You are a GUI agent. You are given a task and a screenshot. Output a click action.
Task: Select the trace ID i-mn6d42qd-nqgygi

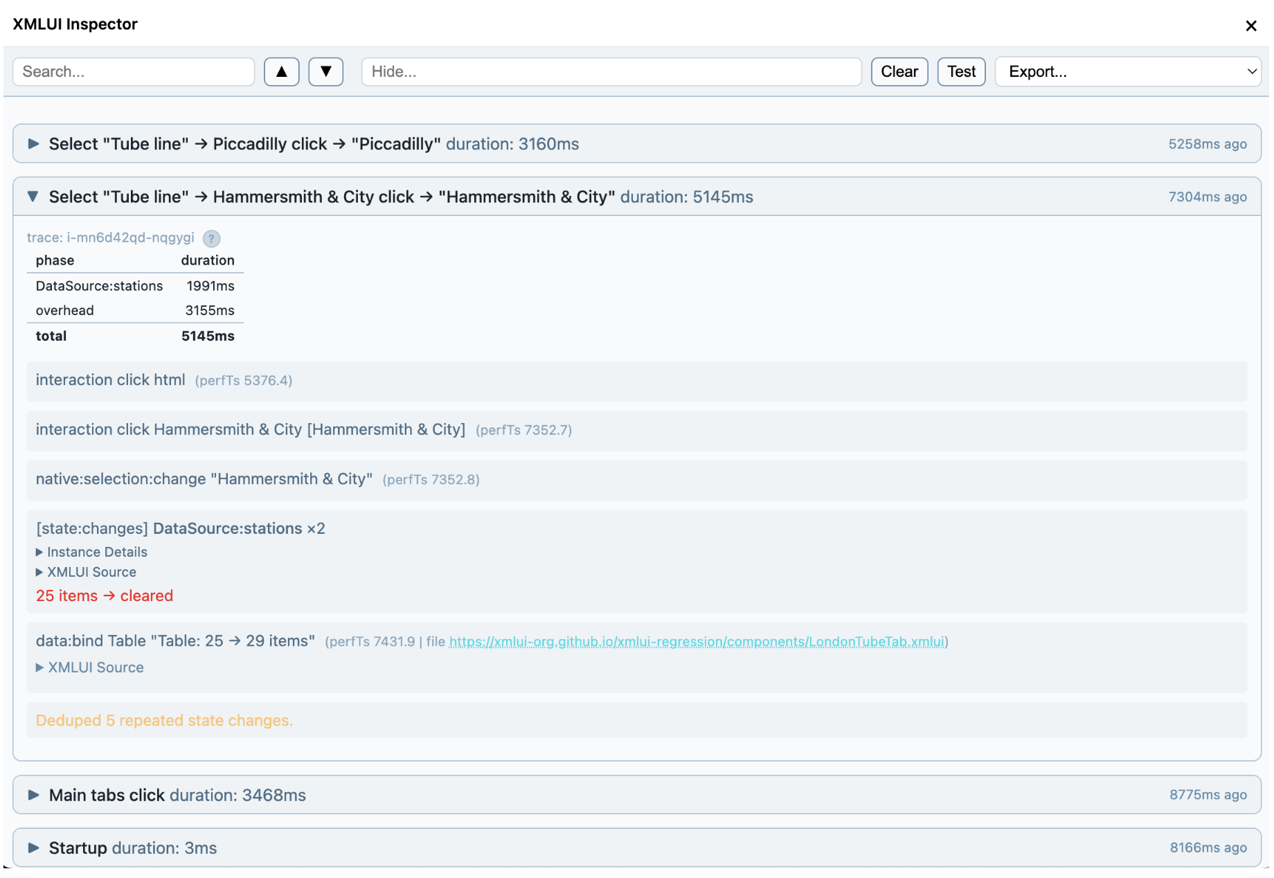click(129, 238)
